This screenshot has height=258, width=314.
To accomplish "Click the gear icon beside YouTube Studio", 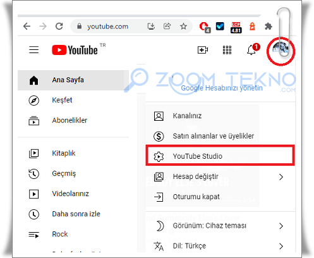I will [159, 157].
